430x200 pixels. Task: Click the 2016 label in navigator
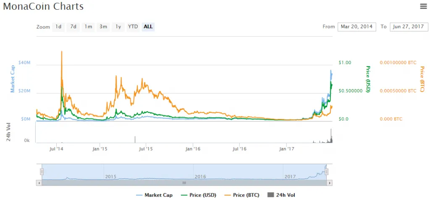pos(200,177)
